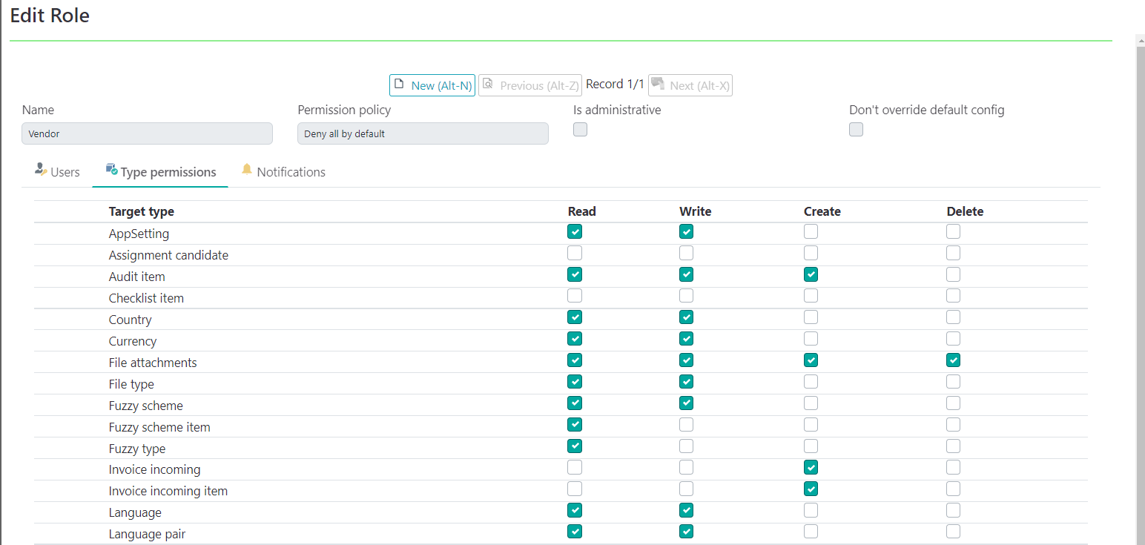Image resolution: width=1145 pixels, height=545 pixels.
Task: Enable Read for Invoice incoming
Action: 575,468
